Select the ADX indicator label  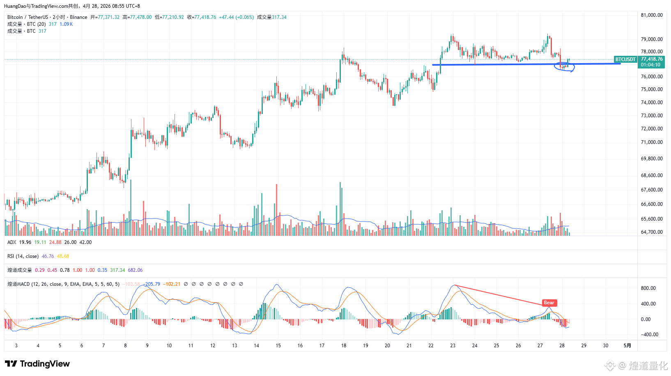pyautogui.click(x=12, y=242)
